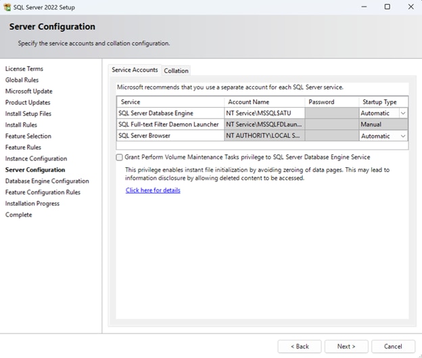Click the Password column header

[x=331, y=102]
